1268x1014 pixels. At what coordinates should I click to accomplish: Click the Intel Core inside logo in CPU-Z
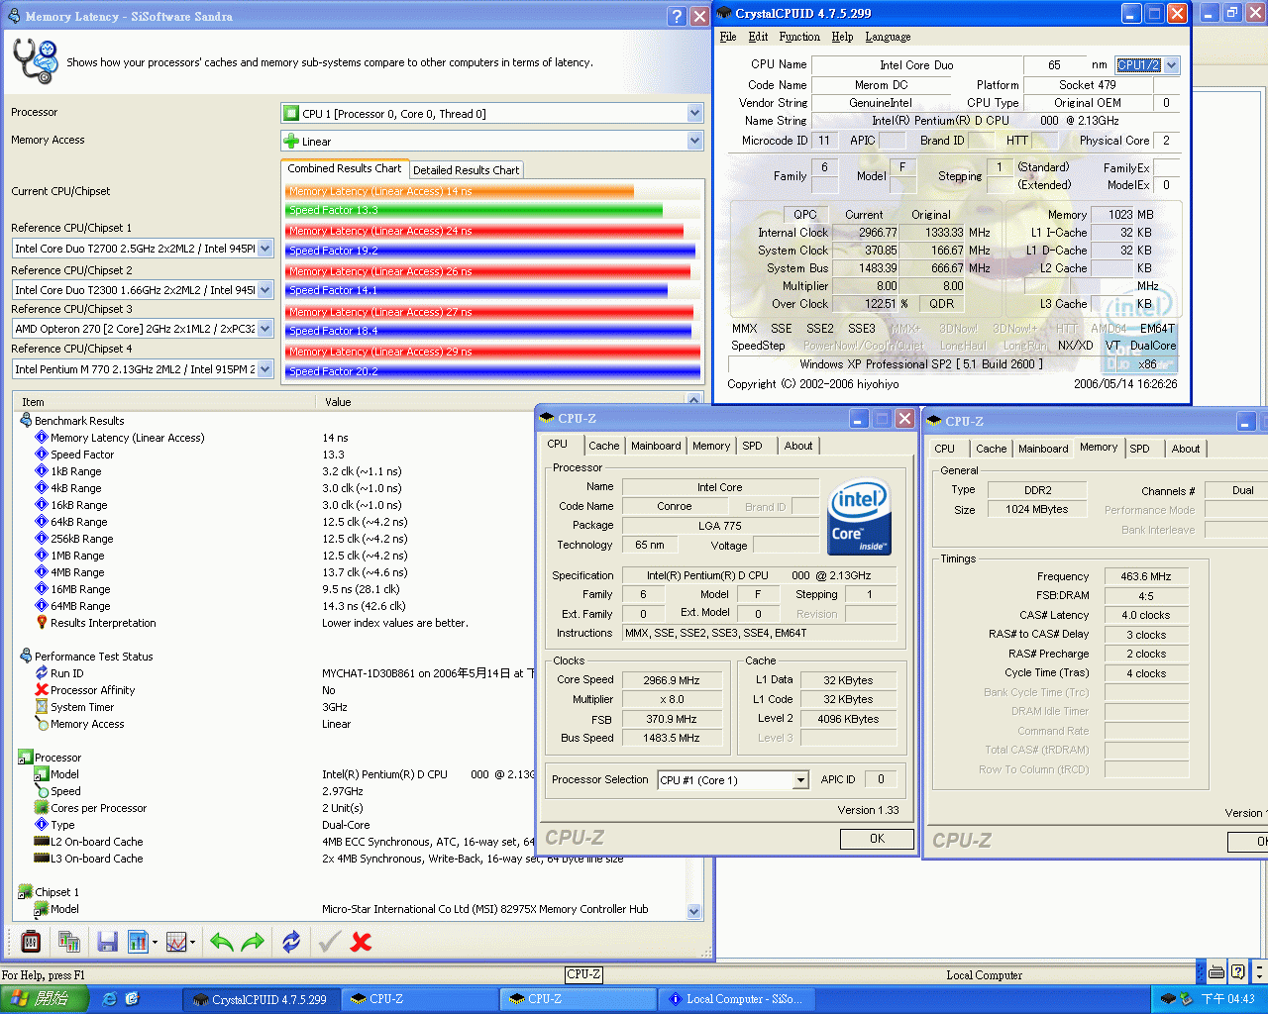[x=860, y=517]
